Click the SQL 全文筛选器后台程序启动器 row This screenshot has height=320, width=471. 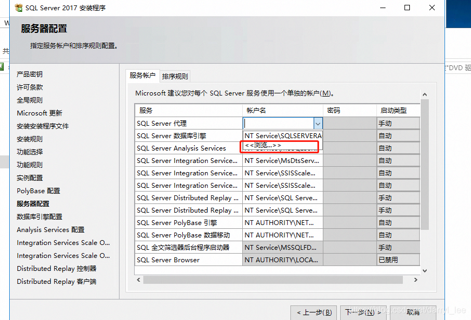(x=189, y=248)
